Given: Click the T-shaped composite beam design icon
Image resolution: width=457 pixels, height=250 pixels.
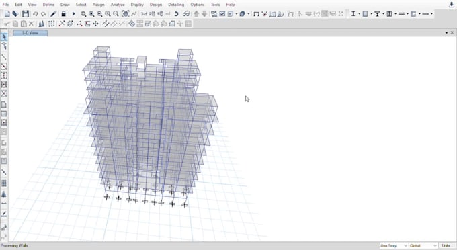Looking at the screenshot, I should point(377,13).
